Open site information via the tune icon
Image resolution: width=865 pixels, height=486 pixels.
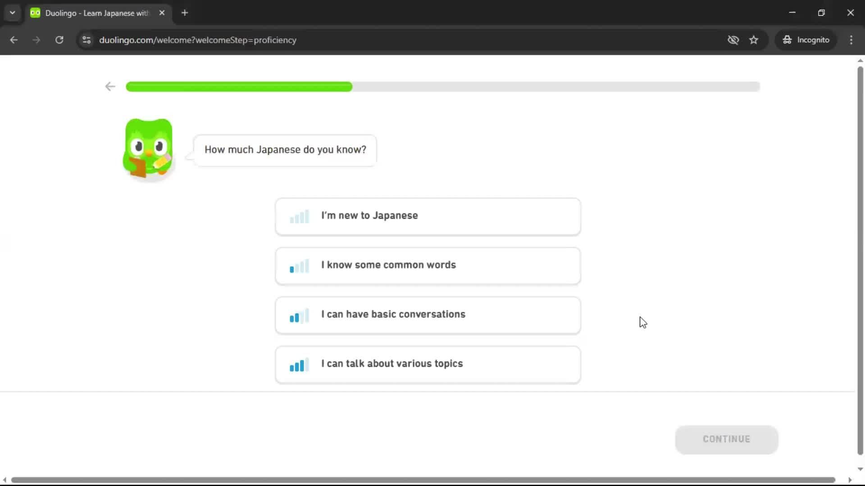[86, 40]
